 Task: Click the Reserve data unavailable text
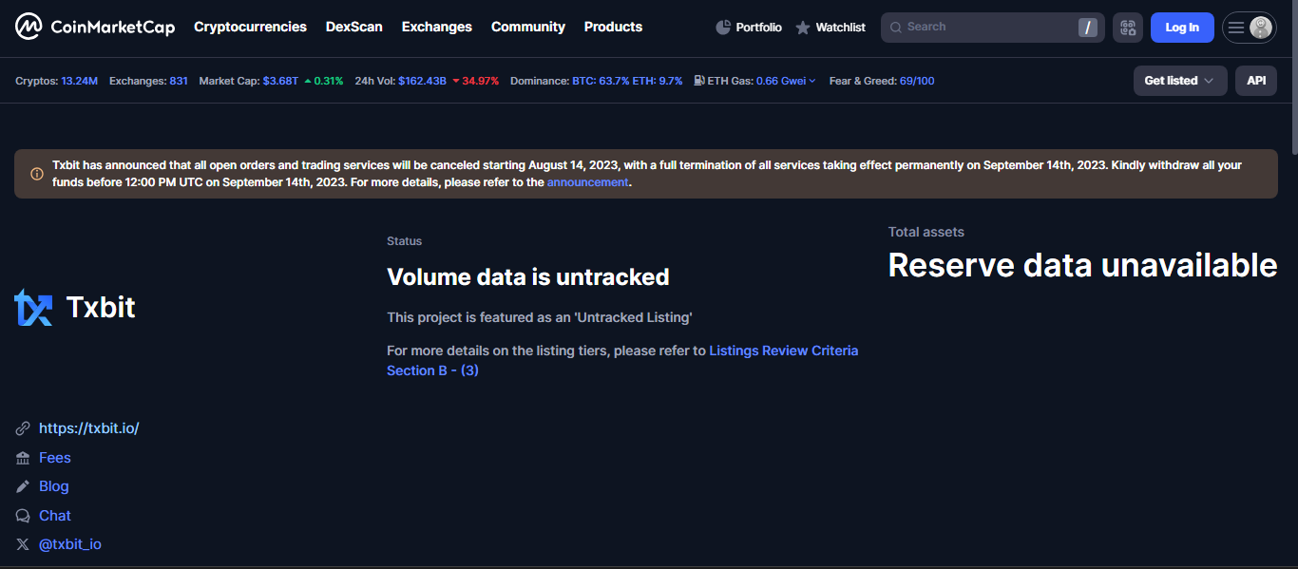[x=1082, y=265]
